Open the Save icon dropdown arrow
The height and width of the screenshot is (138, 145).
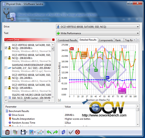[27, 132]
